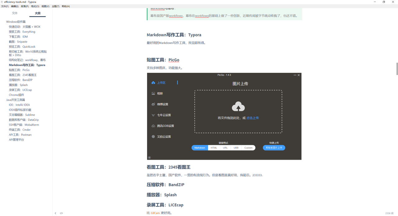398x216 pixels.
Task: Go to 数据库客户端: DataGrip outline item
Action: (24, 120)
